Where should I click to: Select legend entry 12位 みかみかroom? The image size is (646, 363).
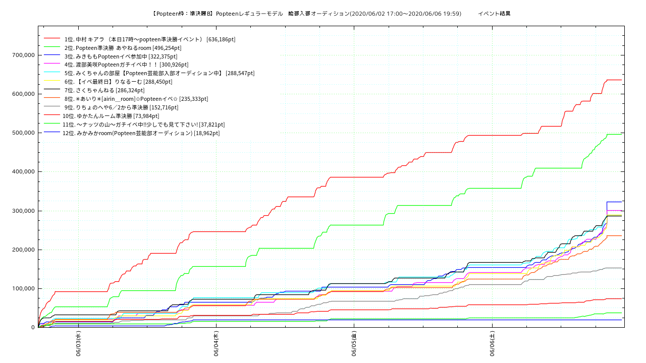(141, 133)
